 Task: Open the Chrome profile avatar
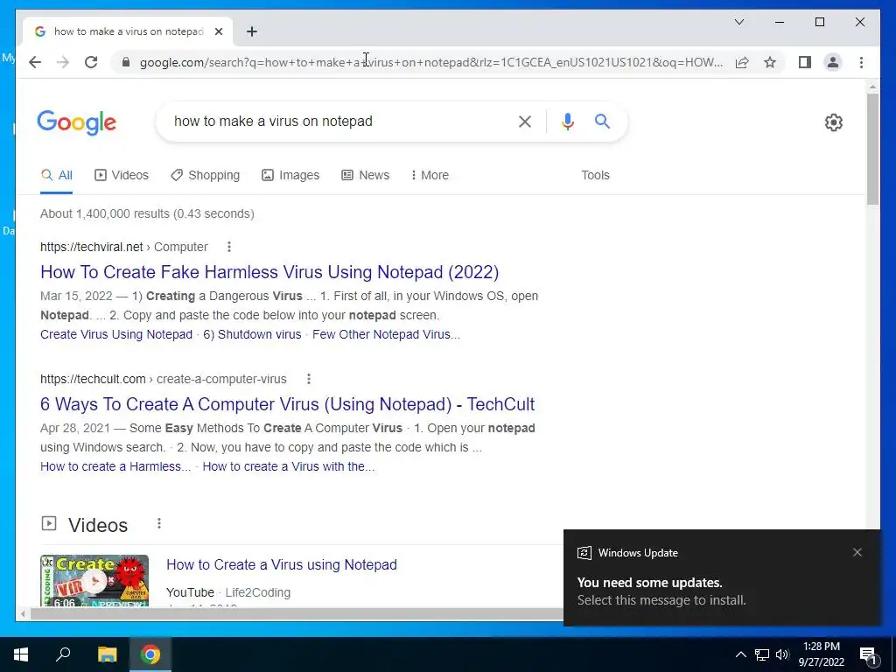(833, 62)
